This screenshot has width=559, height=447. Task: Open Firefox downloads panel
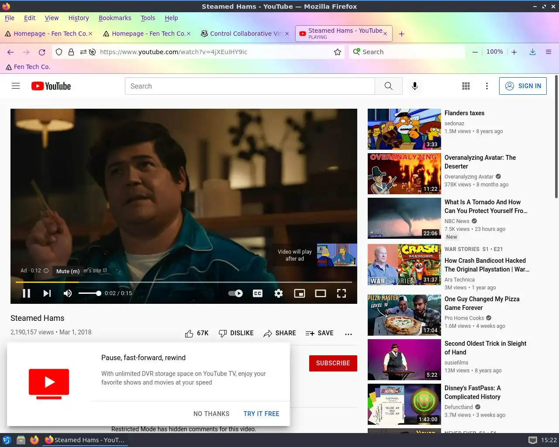click(x=533, y=52)
